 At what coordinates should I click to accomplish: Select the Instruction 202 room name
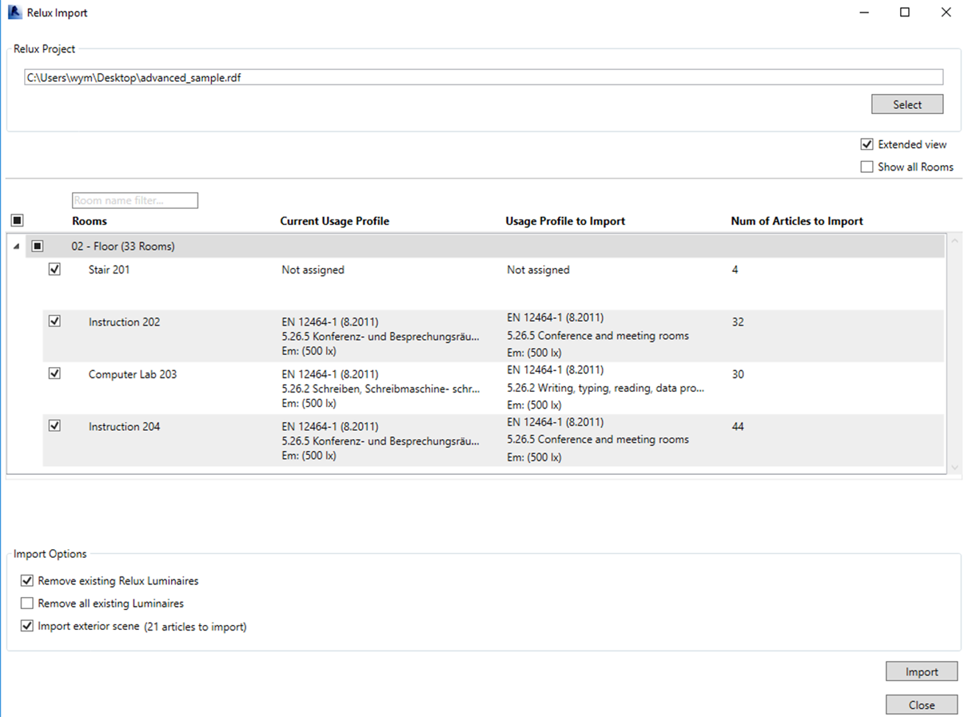[x=124, y=322]
